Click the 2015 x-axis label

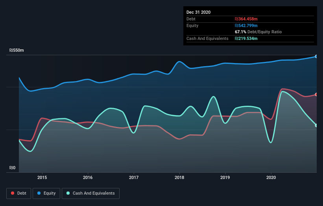[42, 177]
